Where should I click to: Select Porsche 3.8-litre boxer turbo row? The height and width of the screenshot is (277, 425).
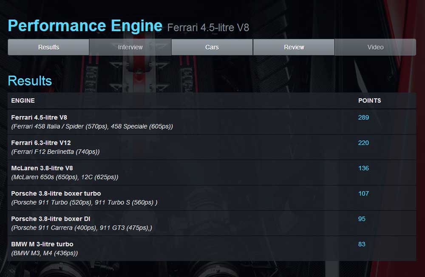(56, 193)
